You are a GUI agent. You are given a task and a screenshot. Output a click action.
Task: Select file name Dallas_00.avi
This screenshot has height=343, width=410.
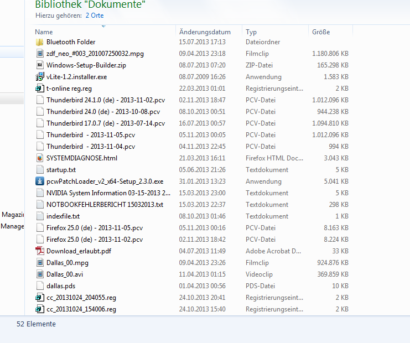pos(65,274)
